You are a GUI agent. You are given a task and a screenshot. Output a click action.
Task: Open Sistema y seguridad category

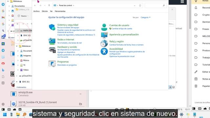coord(68,25)
